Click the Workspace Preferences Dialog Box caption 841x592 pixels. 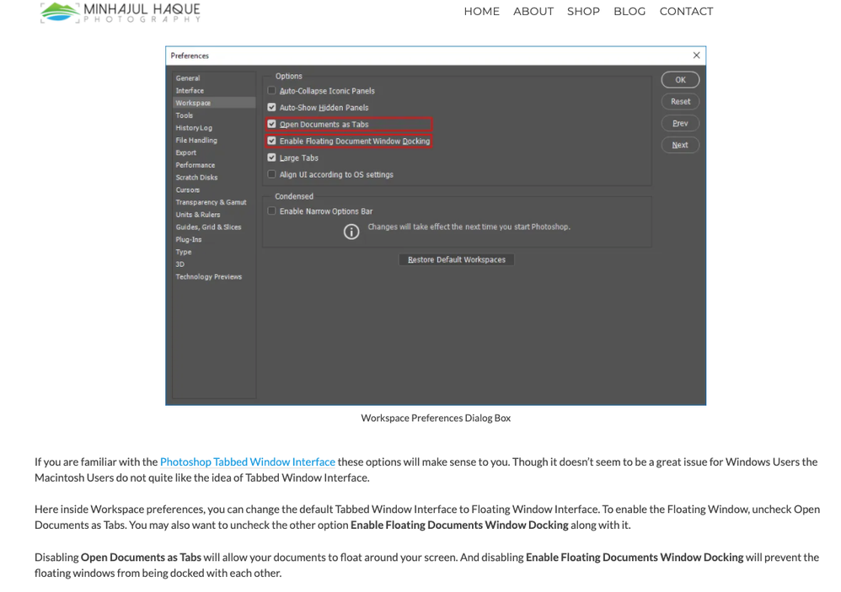pos(436,418)
